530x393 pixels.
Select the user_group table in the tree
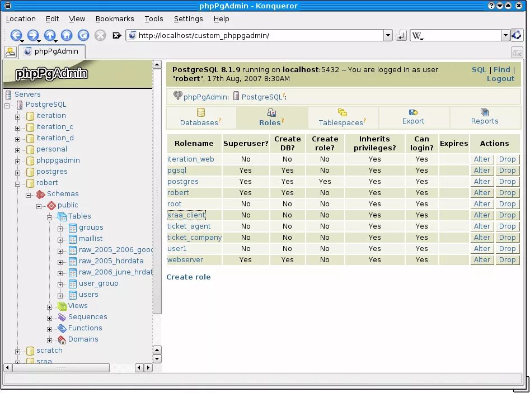click(x=99, y=283)
